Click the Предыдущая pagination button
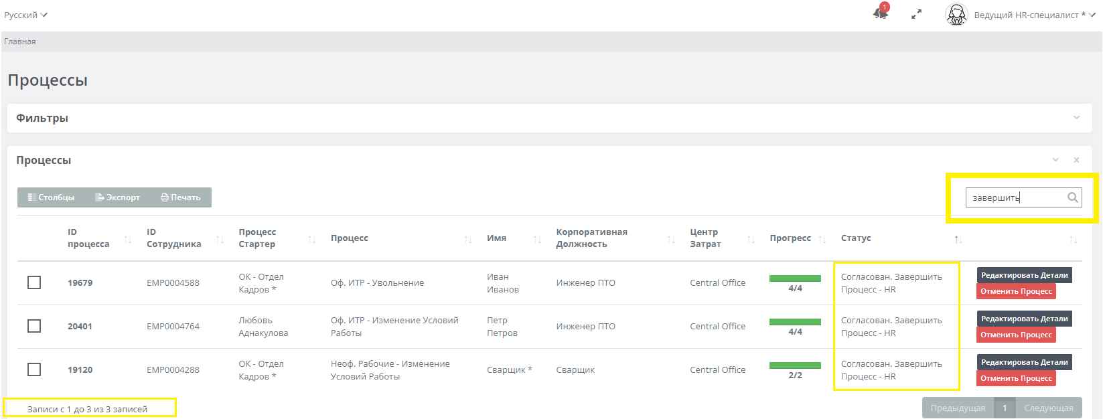Screen dimensions: 1103x419 [958, 408]
